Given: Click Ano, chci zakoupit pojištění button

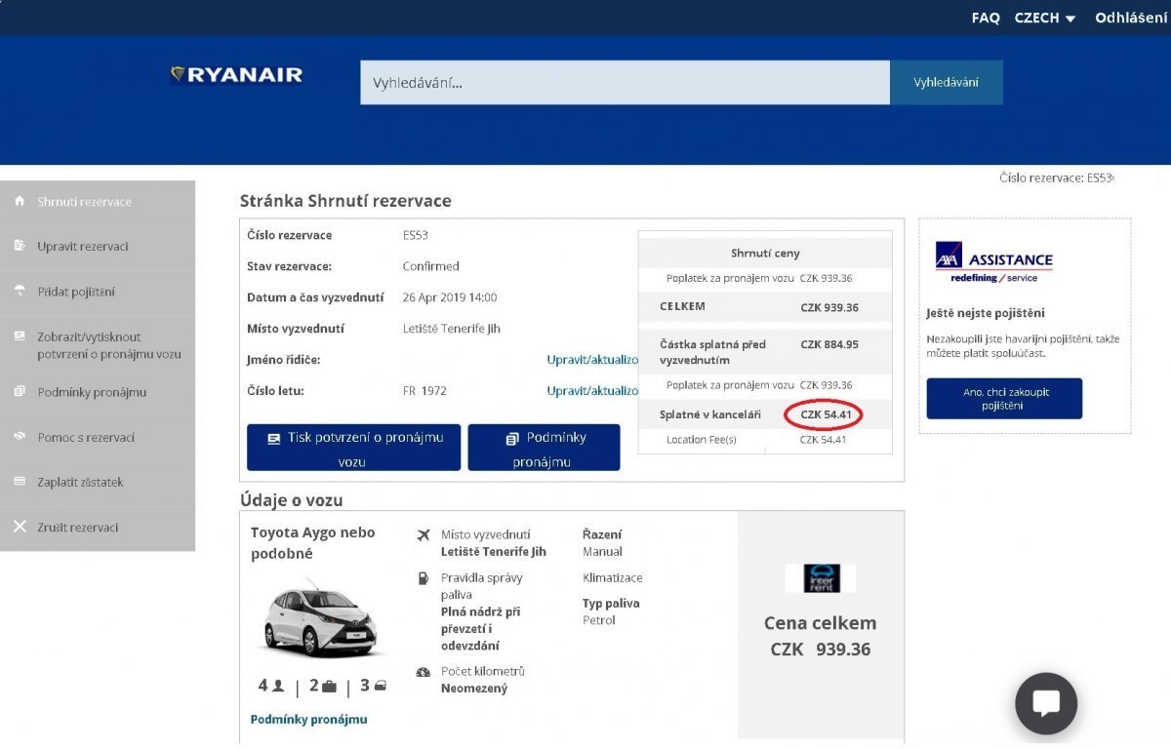Looking at the screenshot, I should click(x=1004, y=398).
